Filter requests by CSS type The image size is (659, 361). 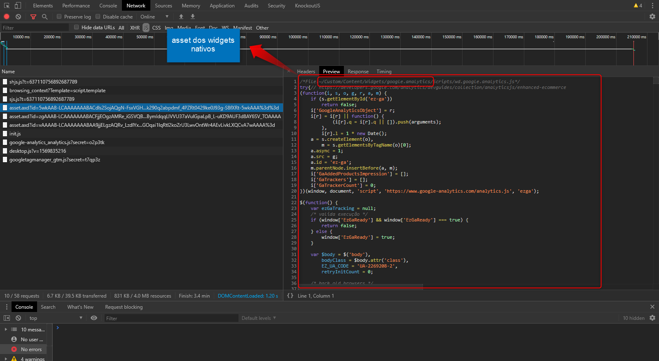coord(157,28)
